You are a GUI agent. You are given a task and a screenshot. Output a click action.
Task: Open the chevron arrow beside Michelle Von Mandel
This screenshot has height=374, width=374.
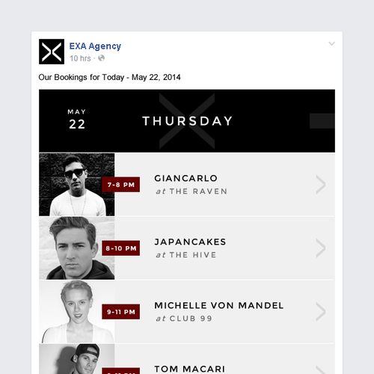pos(321,312)
